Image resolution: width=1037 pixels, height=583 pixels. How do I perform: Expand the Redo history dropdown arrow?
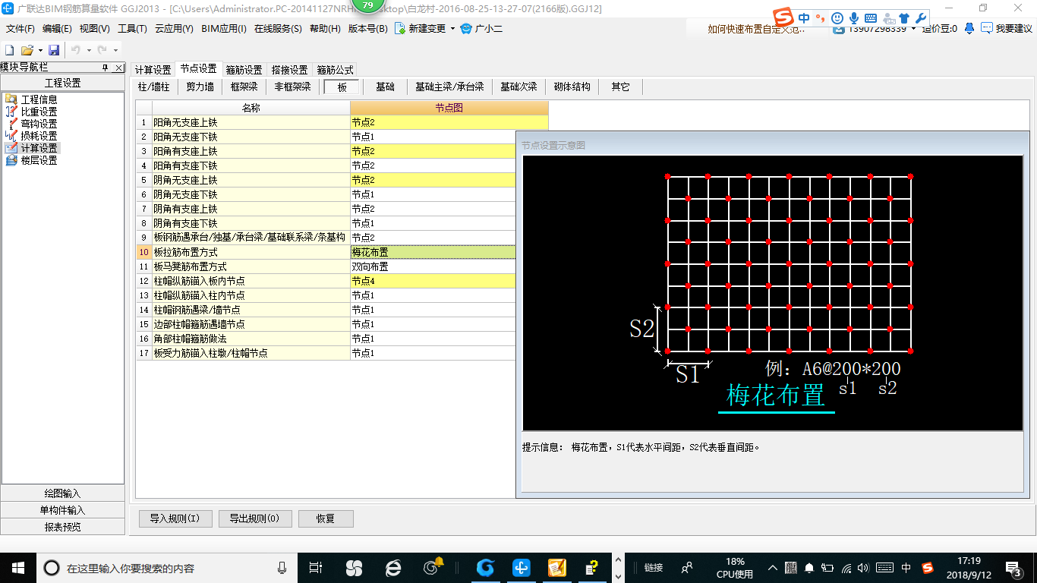point(115,50)
